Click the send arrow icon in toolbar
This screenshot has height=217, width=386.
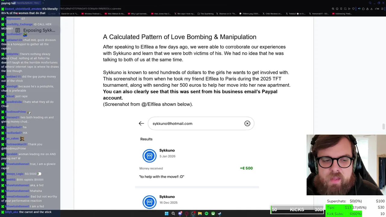[349, 9]
